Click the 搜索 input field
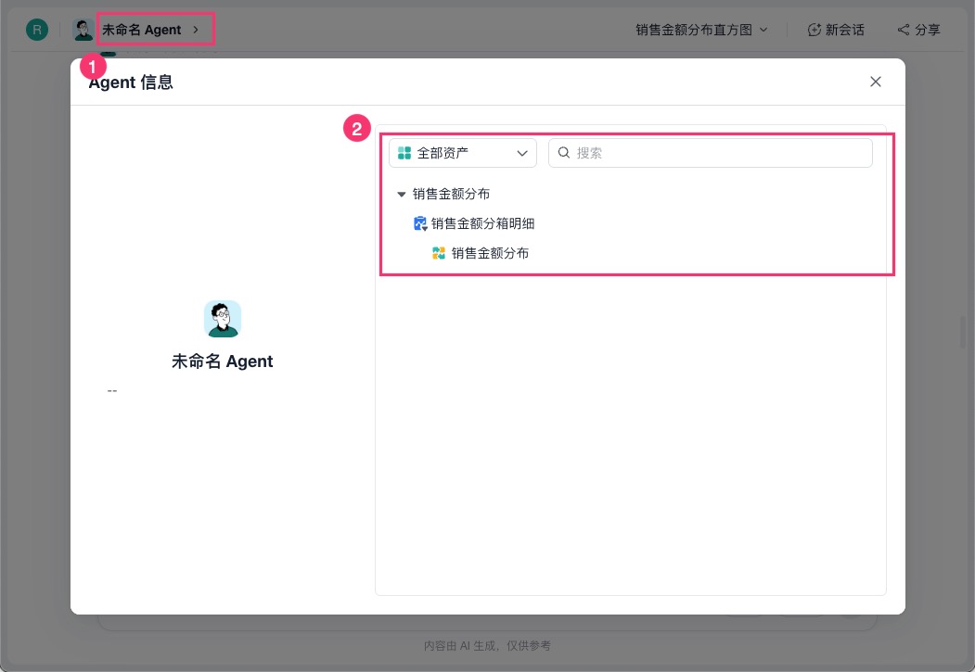 (x=710, y=153)
